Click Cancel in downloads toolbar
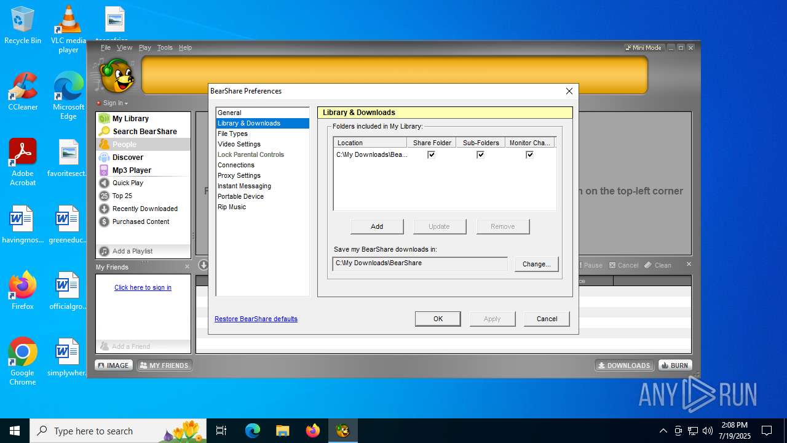The image size is (787, 443). 623,265
